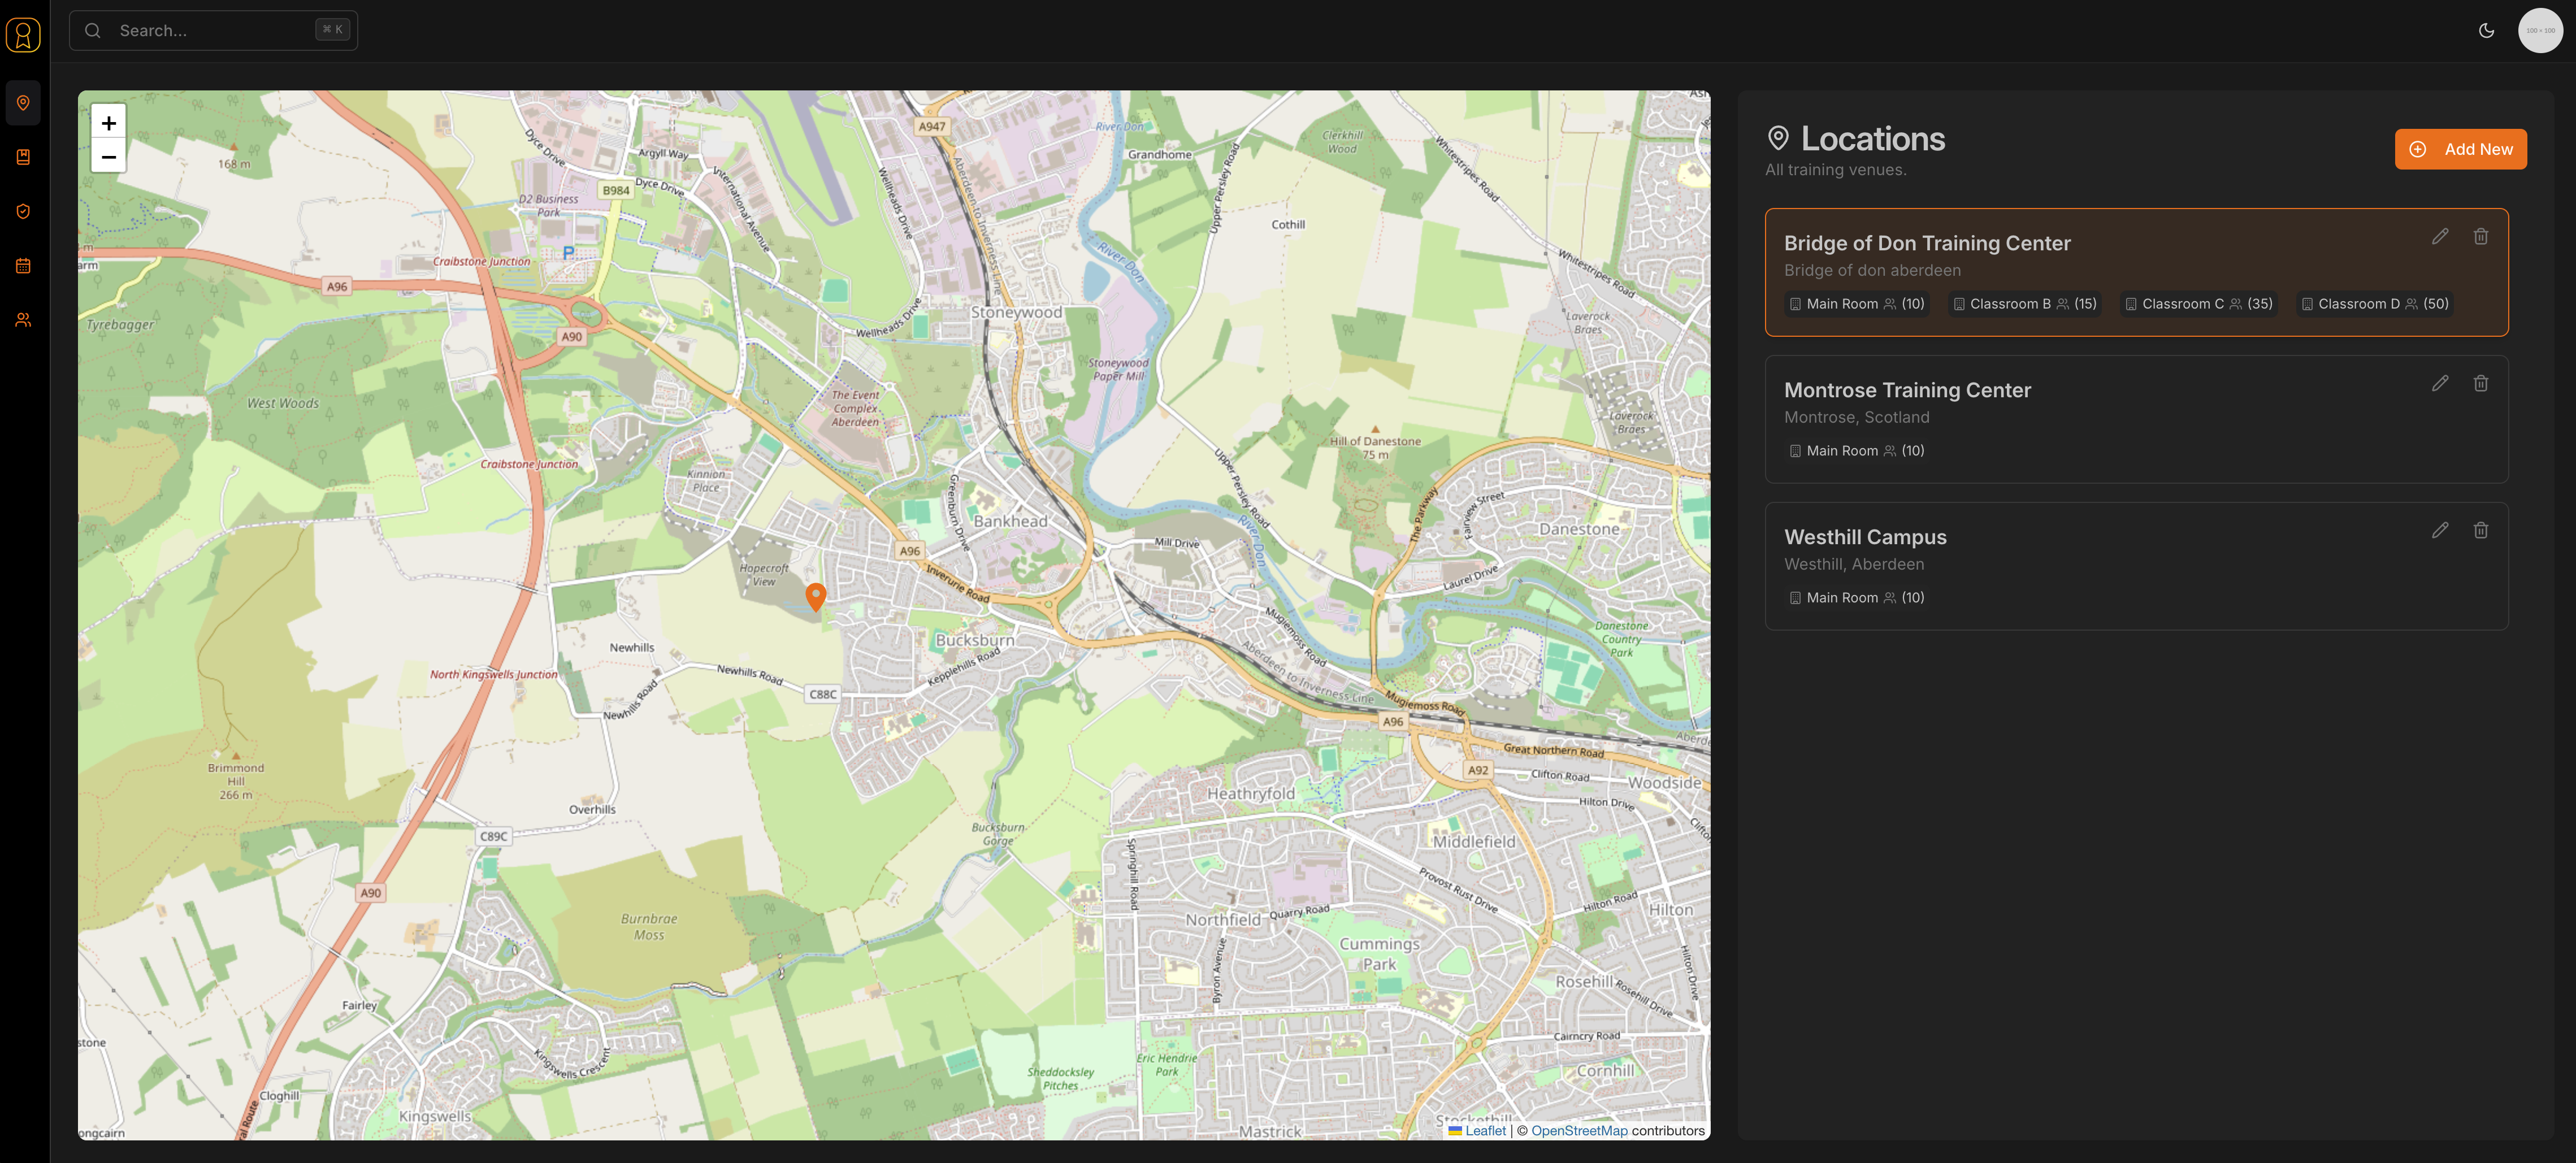The image size is (2576, 1163).
Task: Edit the Westhill Campus location
Action: coord(2439,531)
